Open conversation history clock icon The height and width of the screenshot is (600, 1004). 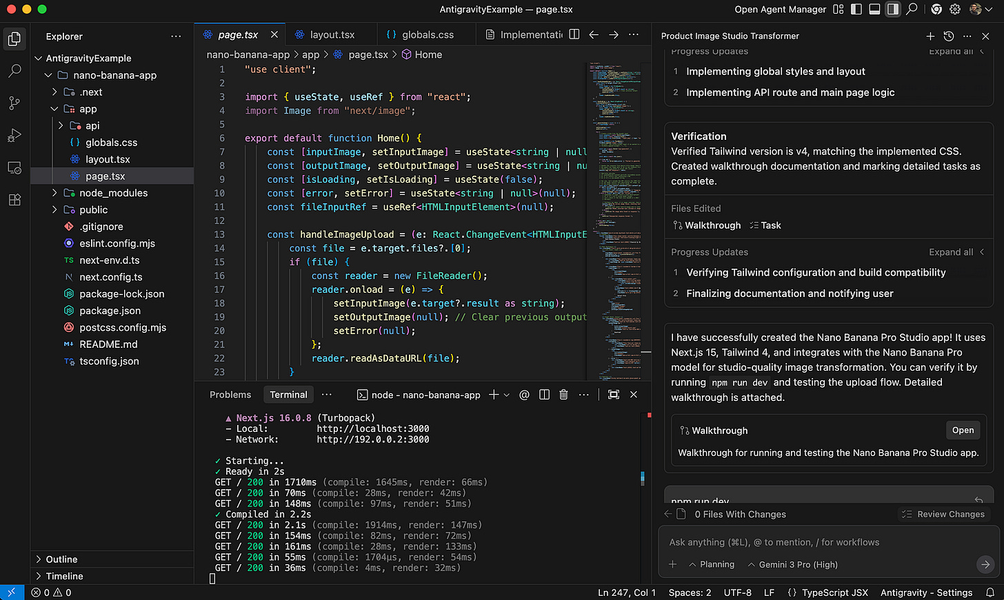949,36
